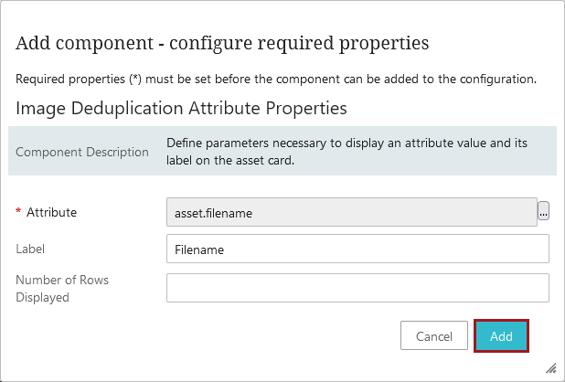Open the attribute browser ellipsis button
565x382 pixels.
(x=543, y=212)
